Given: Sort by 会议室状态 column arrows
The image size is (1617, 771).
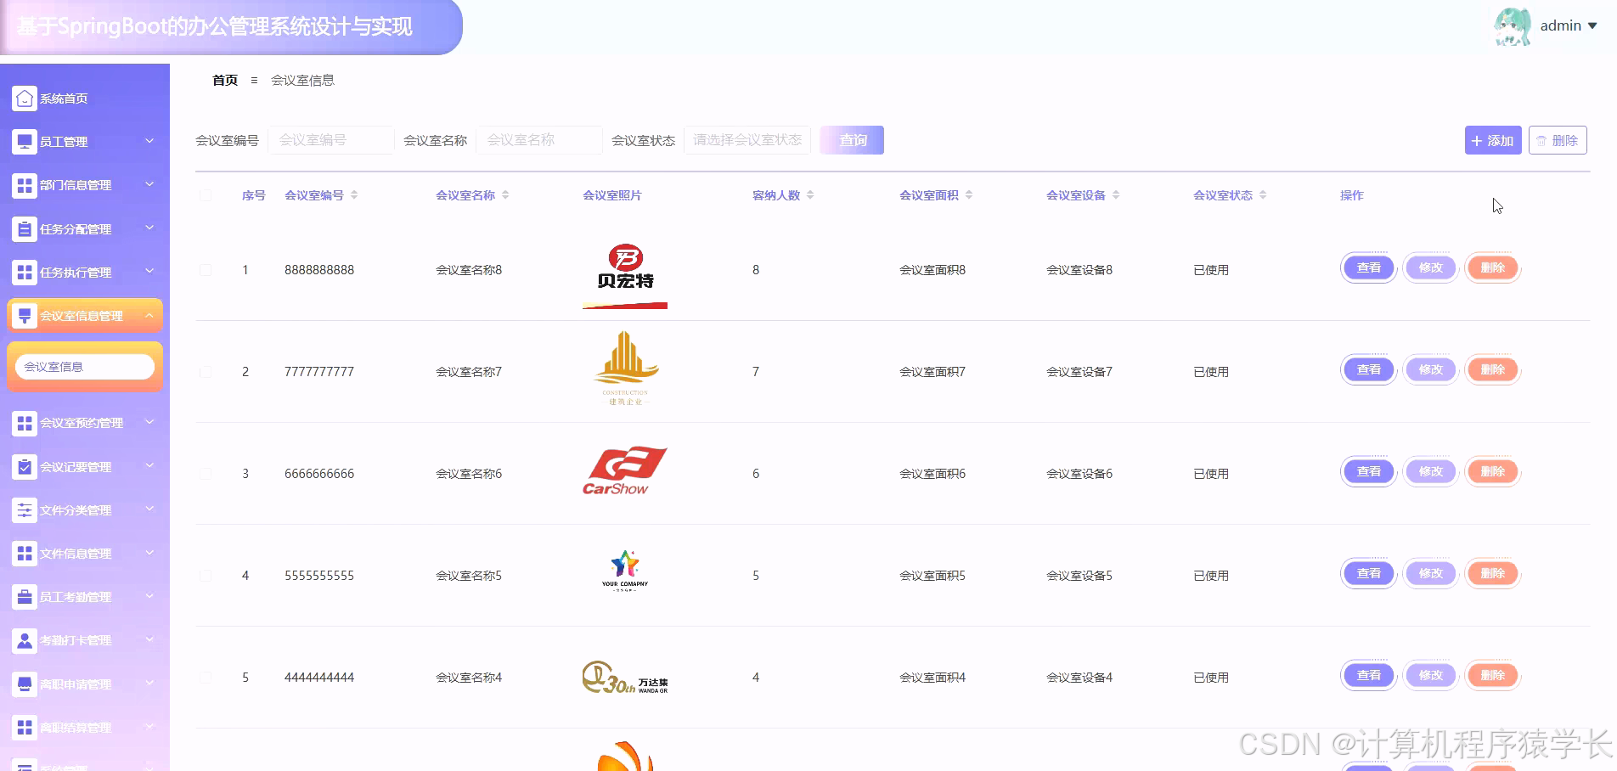Looking at the screenshot, I should pos(1263,195).
